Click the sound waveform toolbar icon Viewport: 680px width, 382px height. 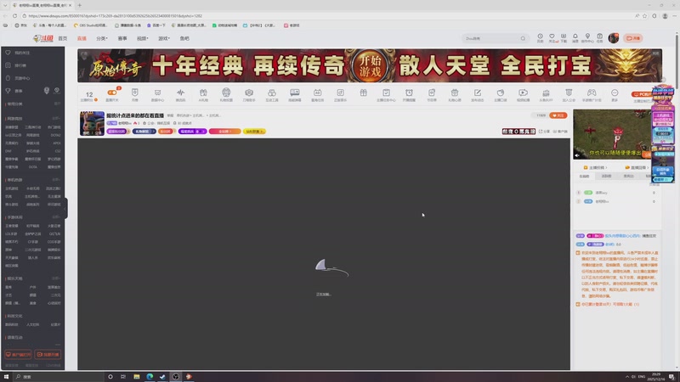point(180,93)
